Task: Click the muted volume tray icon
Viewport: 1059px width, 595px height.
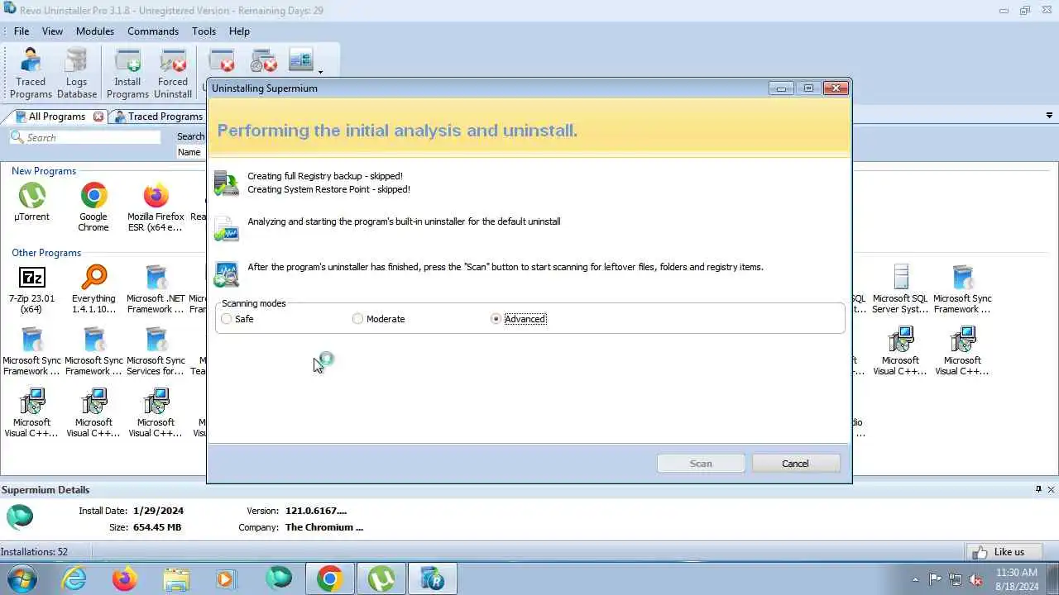Action: pos(976,579)
